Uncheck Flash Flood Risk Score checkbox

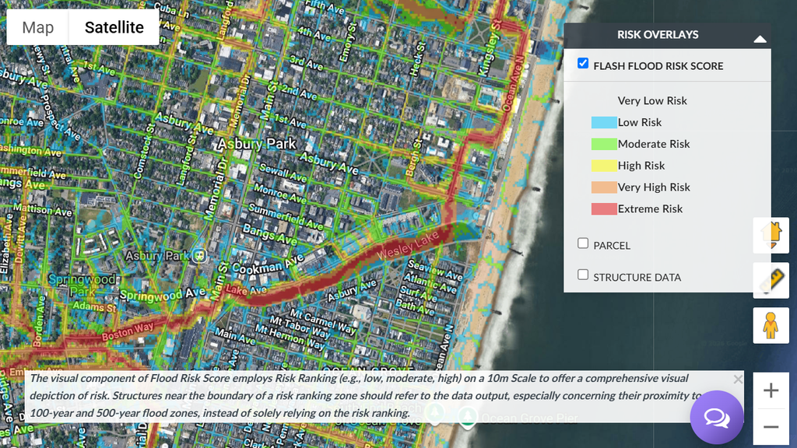point(583,64)
